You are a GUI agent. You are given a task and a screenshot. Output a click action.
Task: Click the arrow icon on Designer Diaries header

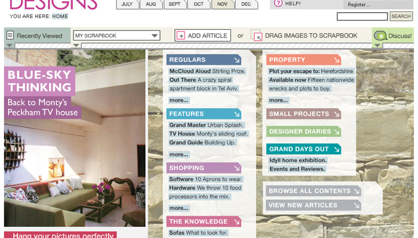(x=337, y=131)
